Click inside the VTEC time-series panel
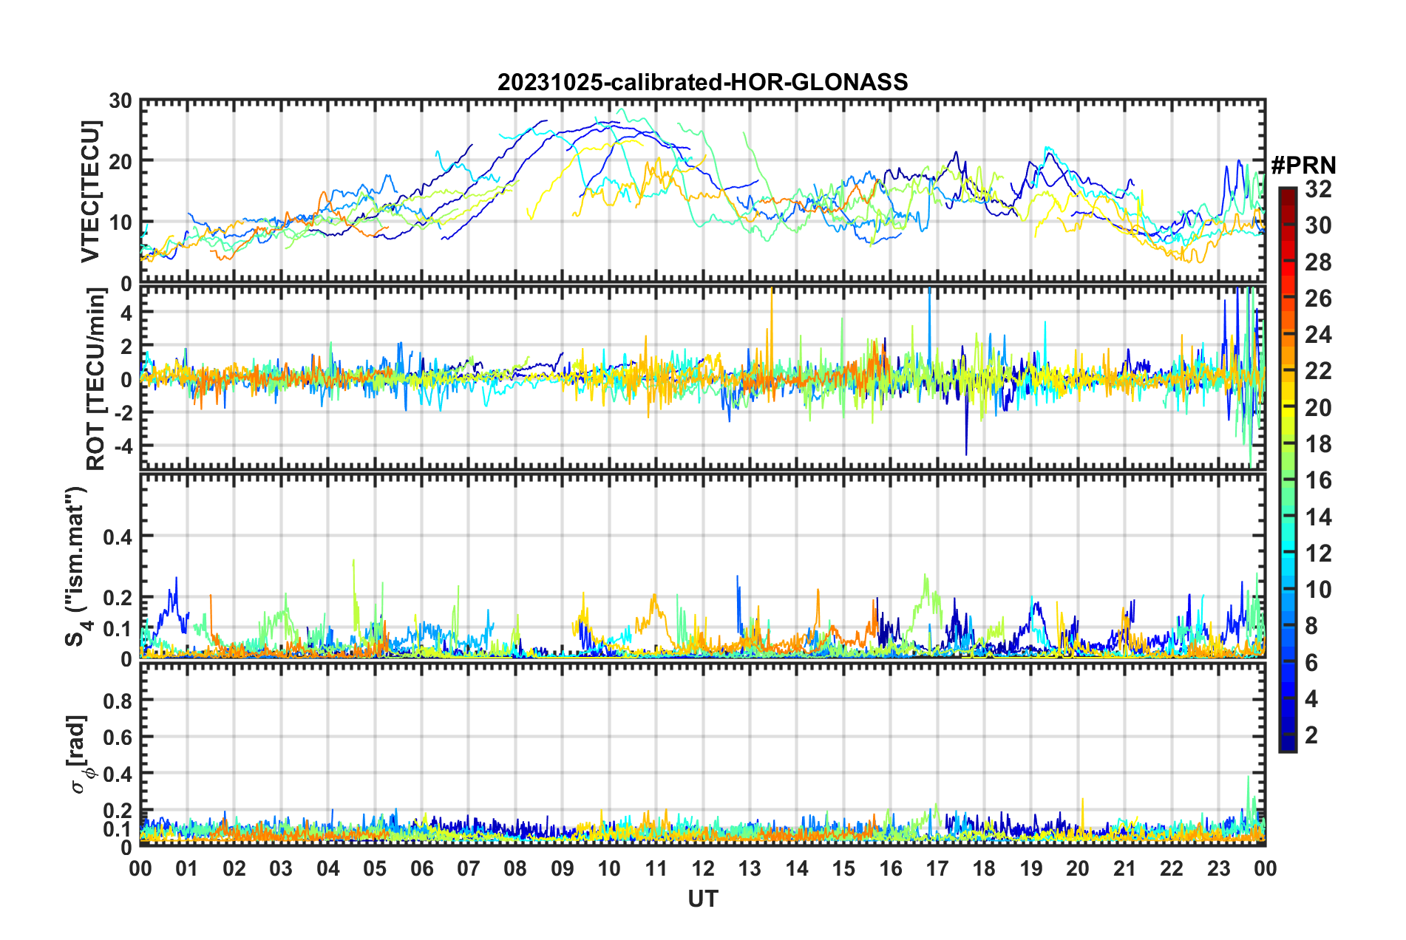 (702, 191)
